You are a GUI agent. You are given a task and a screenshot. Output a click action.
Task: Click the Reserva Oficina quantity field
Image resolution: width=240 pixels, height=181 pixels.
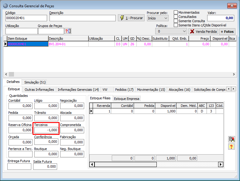(x=20, y=130)
